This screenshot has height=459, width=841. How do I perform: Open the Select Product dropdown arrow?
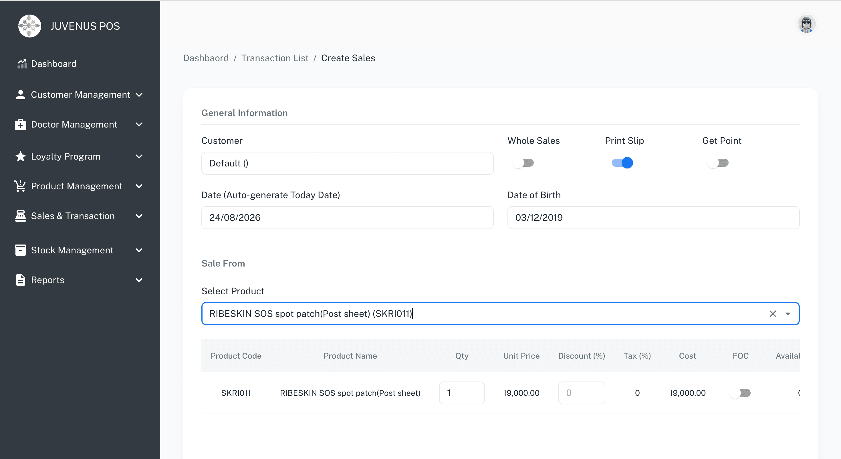click(x=788, y=314)
